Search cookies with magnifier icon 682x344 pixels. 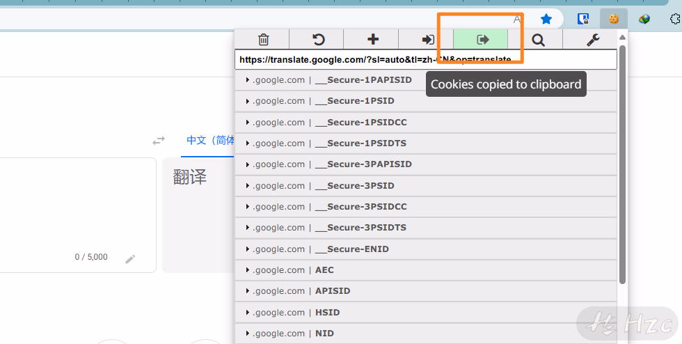(x=537, y=40)
